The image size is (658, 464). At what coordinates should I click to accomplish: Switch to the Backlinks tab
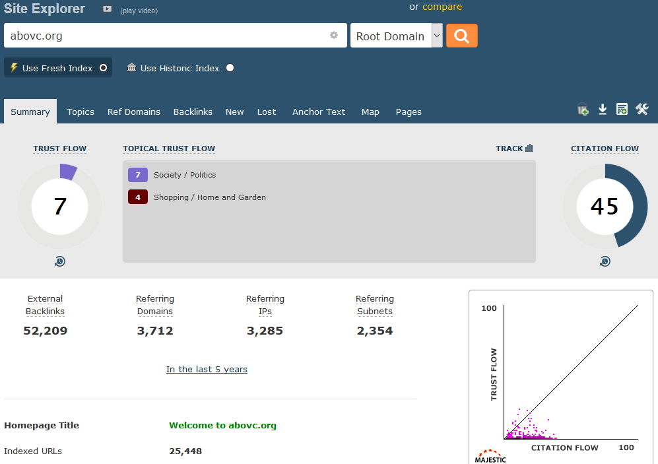[x=193, y=112]
